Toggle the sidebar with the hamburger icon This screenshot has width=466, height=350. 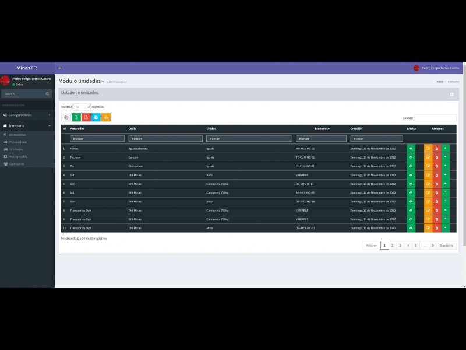click(x=60, y=68)
